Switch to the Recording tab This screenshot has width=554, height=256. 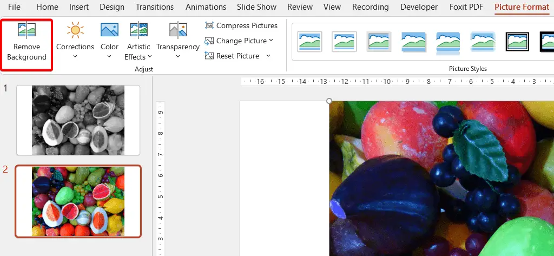[x=371, y=7]
